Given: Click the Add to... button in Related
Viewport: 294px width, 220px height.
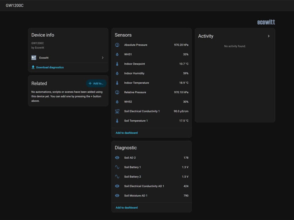Looking at the screenshot, I should click(96, 83).
